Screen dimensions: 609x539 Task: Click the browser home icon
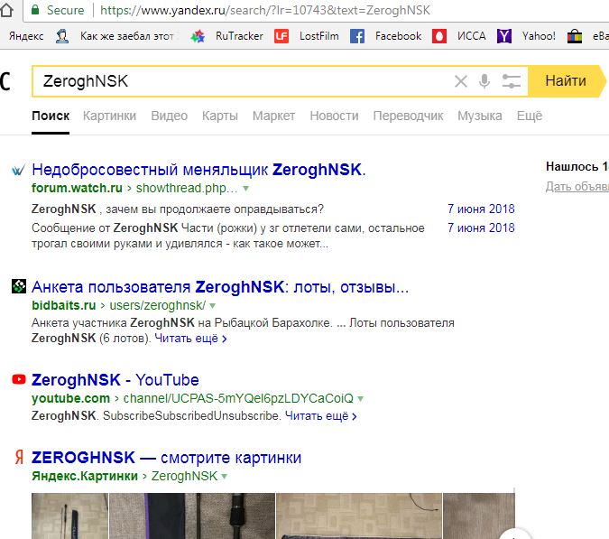click(6, 10)
